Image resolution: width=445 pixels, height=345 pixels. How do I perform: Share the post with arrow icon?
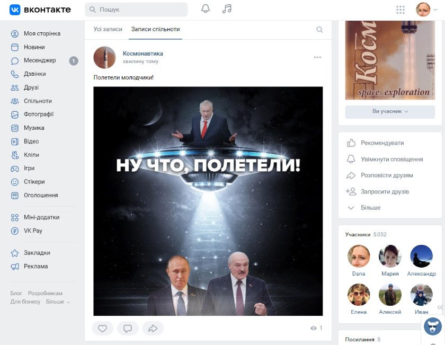[x=153, y=329]
